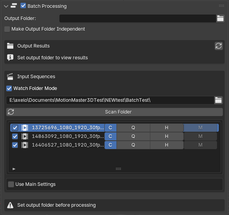
Task: Uncheck the 14863092 sequence checkbox
Action: pyautogui.click(x=15, y=136)
